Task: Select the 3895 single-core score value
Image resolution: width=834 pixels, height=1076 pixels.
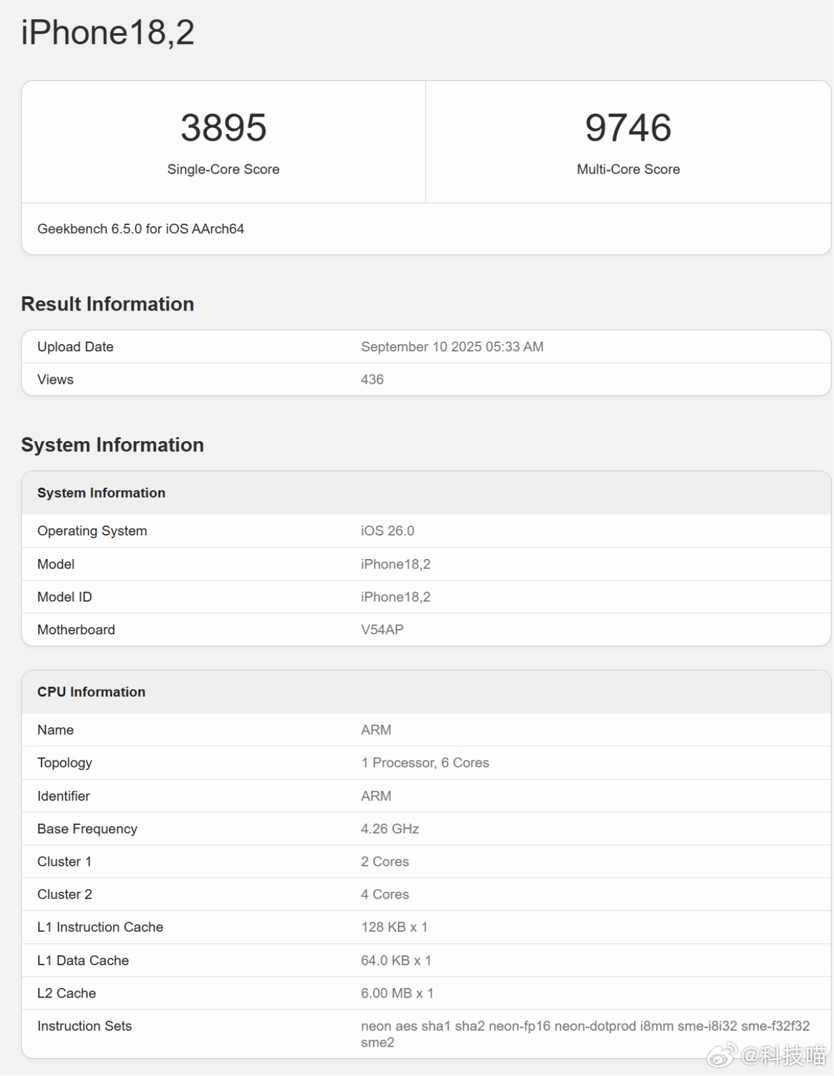Action: pyautogui.click(x=223, y=127)
